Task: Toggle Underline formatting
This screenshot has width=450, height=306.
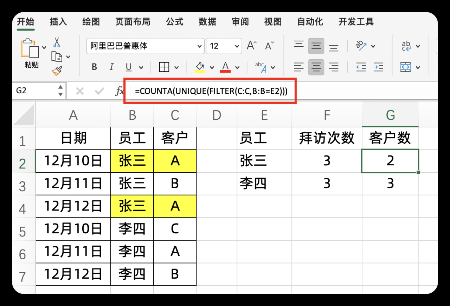Action: pyautogui.click(x=129, y=67)
